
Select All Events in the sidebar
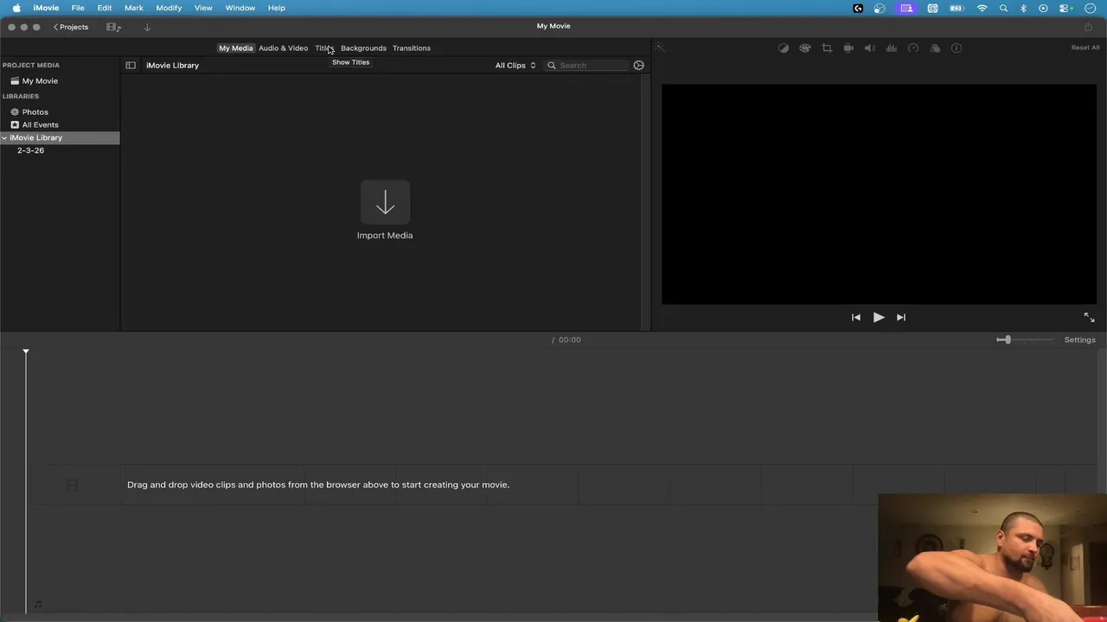coord(35,125)
